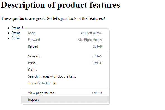Click the Ctrl+S shortcut label

coord(97,56)
